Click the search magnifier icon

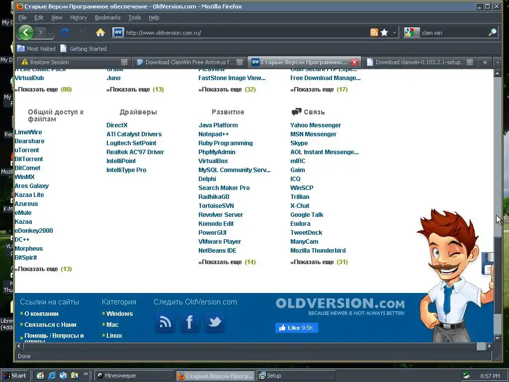(x=492, y=32)
